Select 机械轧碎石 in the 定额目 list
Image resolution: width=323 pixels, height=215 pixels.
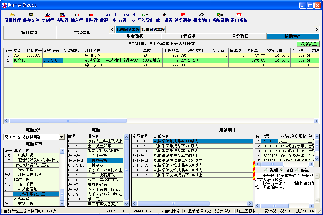pos(95,185)
